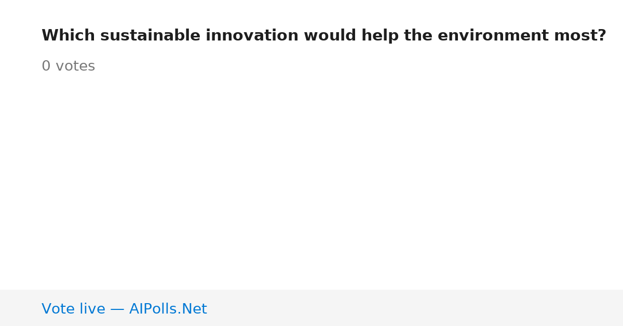Click the question mark ending the title
623x326 pixels.
(602, 36)
